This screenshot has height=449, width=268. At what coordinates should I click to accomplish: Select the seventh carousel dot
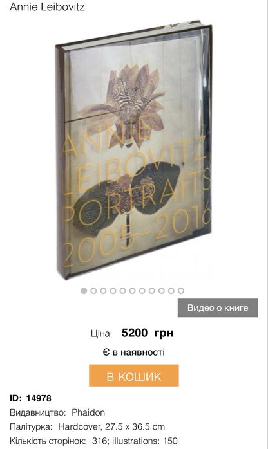[x=142, y=291]
